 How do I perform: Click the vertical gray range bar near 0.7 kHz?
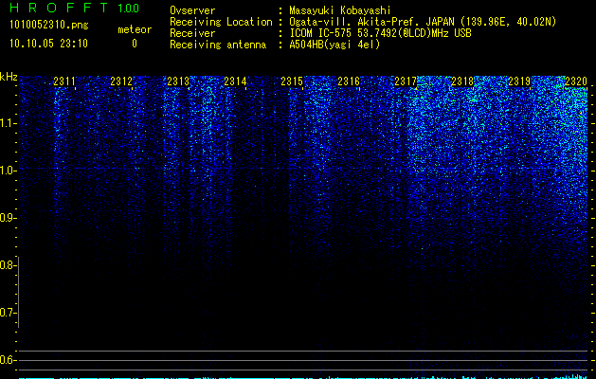click(x=19, y=292)
